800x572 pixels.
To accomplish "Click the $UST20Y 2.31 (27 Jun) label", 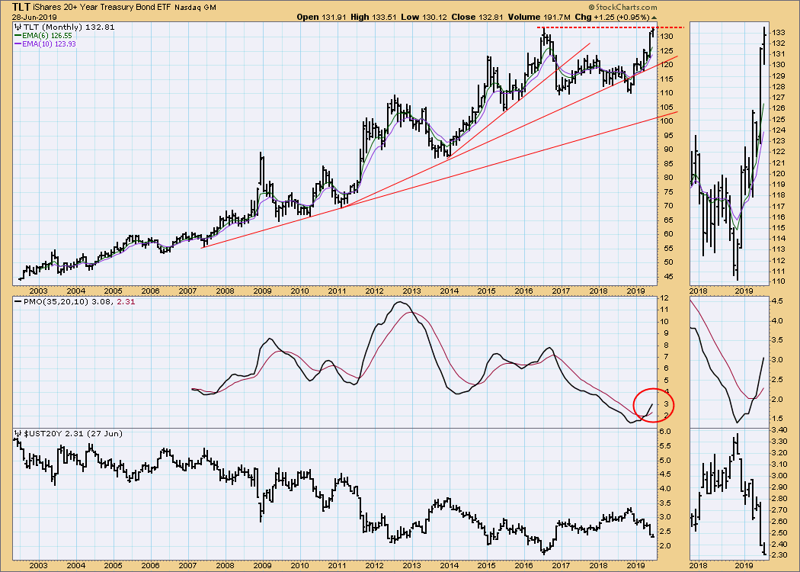I will [72, 434].
